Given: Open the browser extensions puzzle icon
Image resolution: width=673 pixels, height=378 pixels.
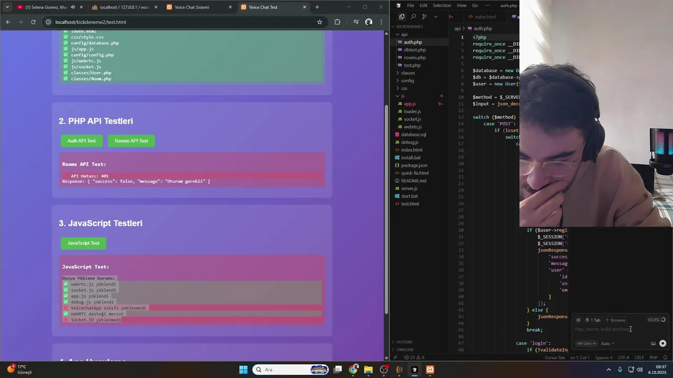Looking at the screenshot, I should 337,22.
